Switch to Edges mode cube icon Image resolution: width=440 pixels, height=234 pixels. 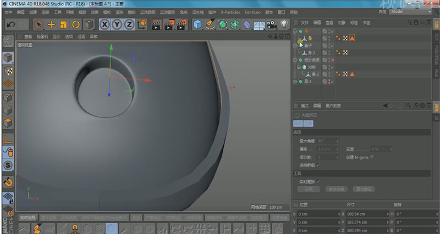pos(8,110)
